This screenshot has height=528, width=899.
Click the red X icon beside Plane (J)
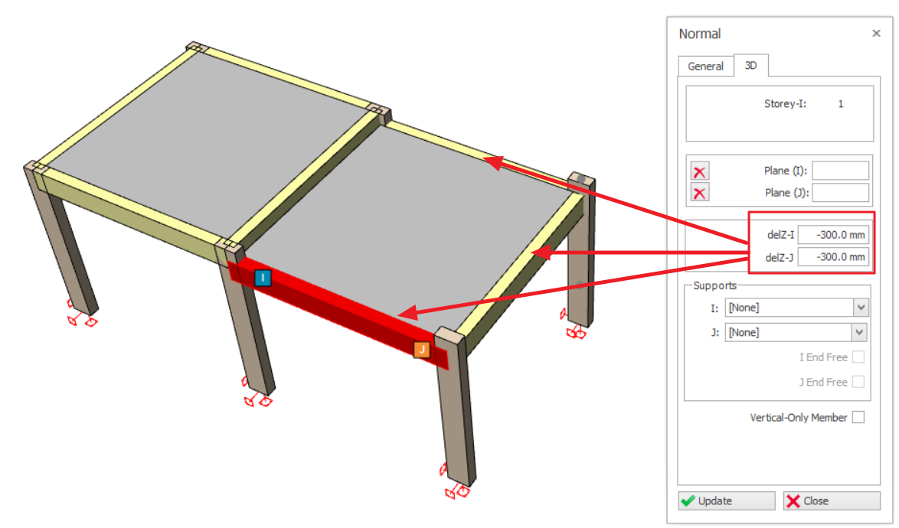[699, 192]
